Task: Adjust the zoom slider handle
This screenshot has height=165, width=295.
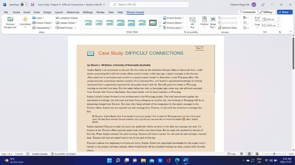Action: (274, 154)
